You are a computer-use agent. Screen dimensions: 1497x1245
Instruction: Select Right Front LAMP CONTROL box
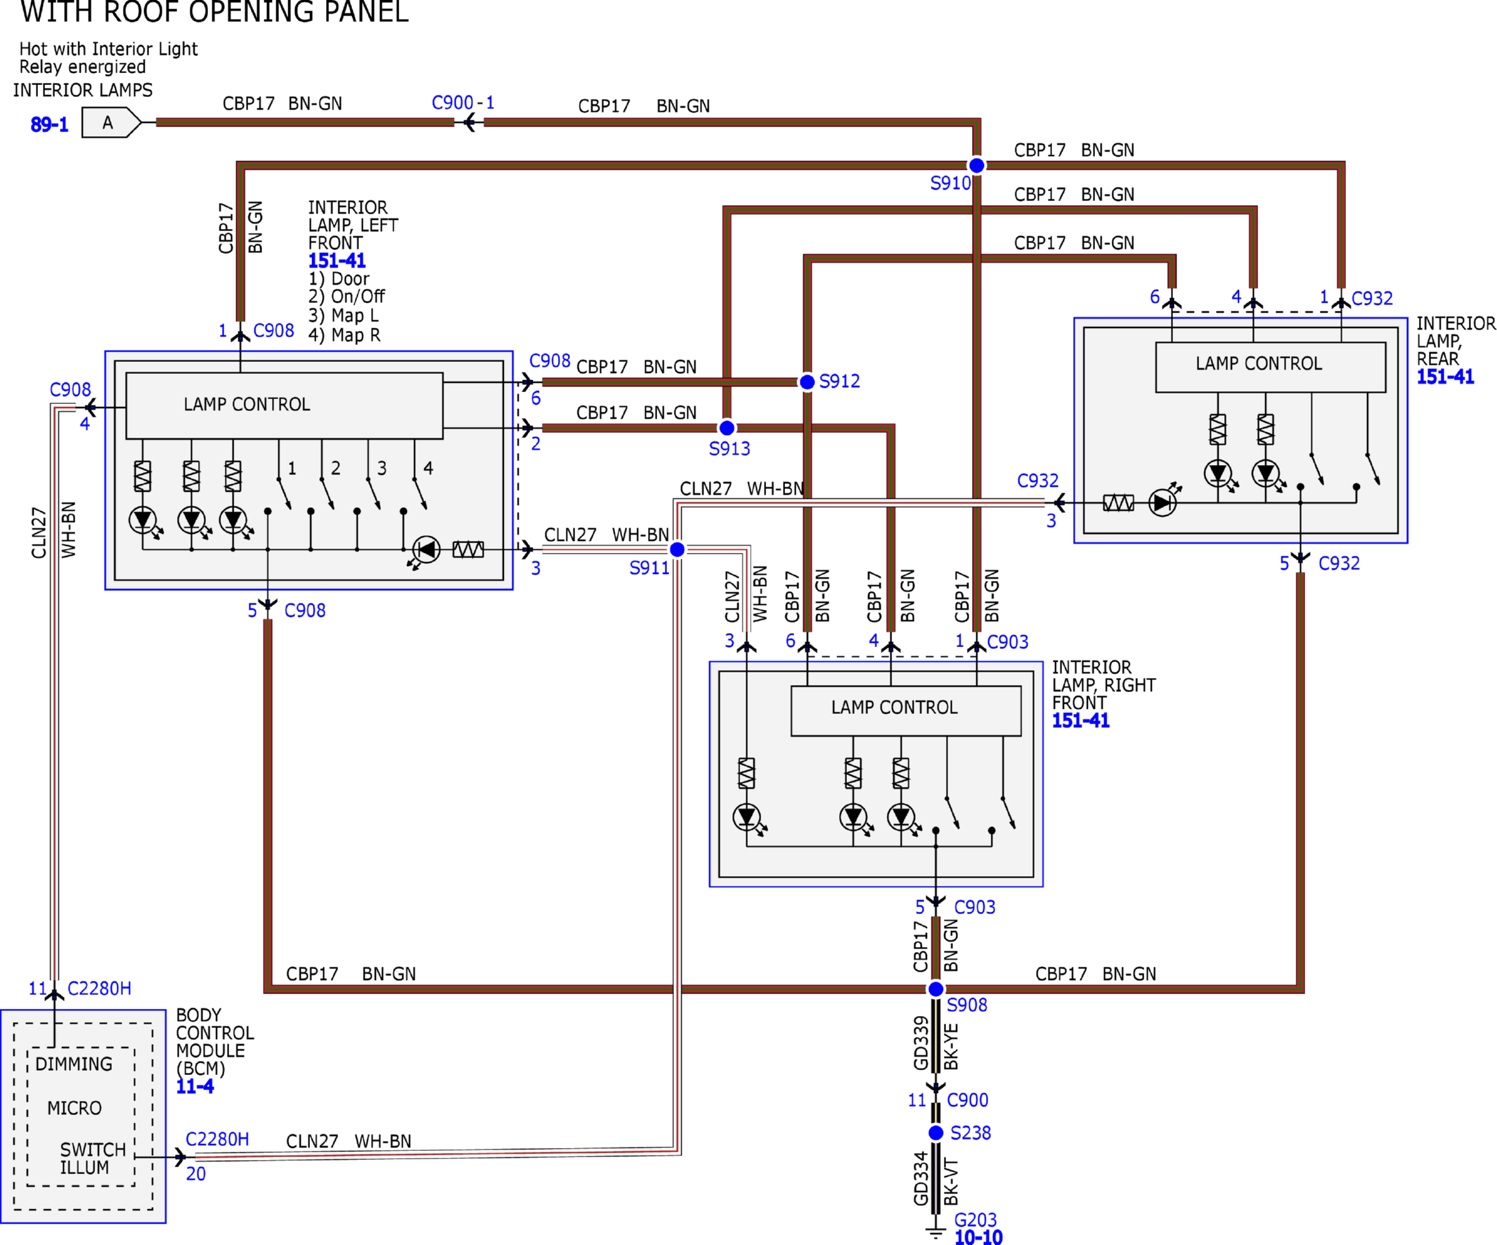[906, 710]
